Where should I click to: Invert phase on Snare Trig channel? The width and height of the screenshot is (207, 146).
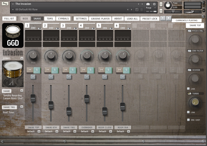[69, 77]
